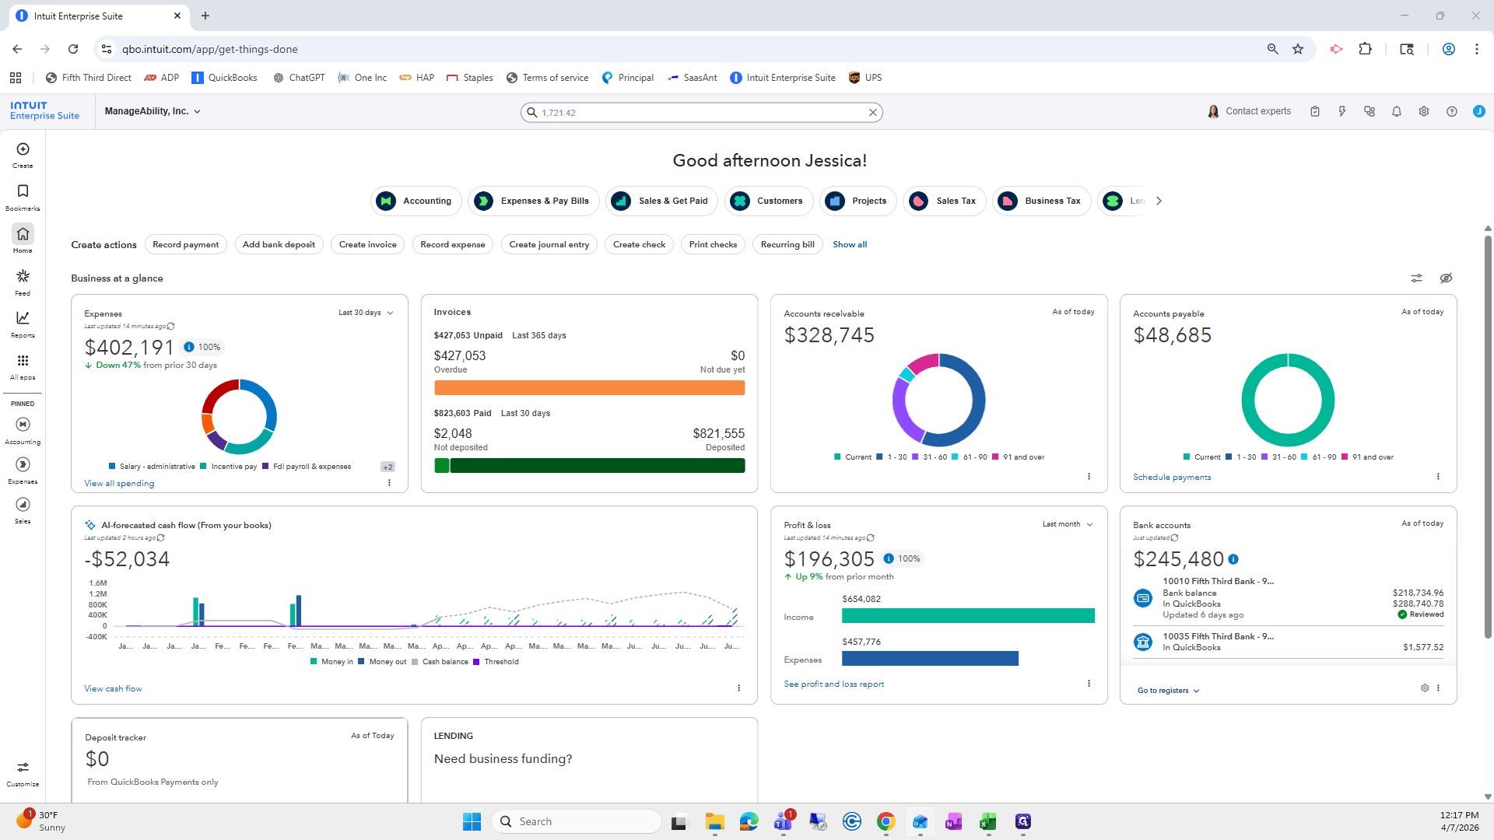Open See profit and loss report
Image resolution: width=1494 pixels, height=840 pixels.
[833, 684]
